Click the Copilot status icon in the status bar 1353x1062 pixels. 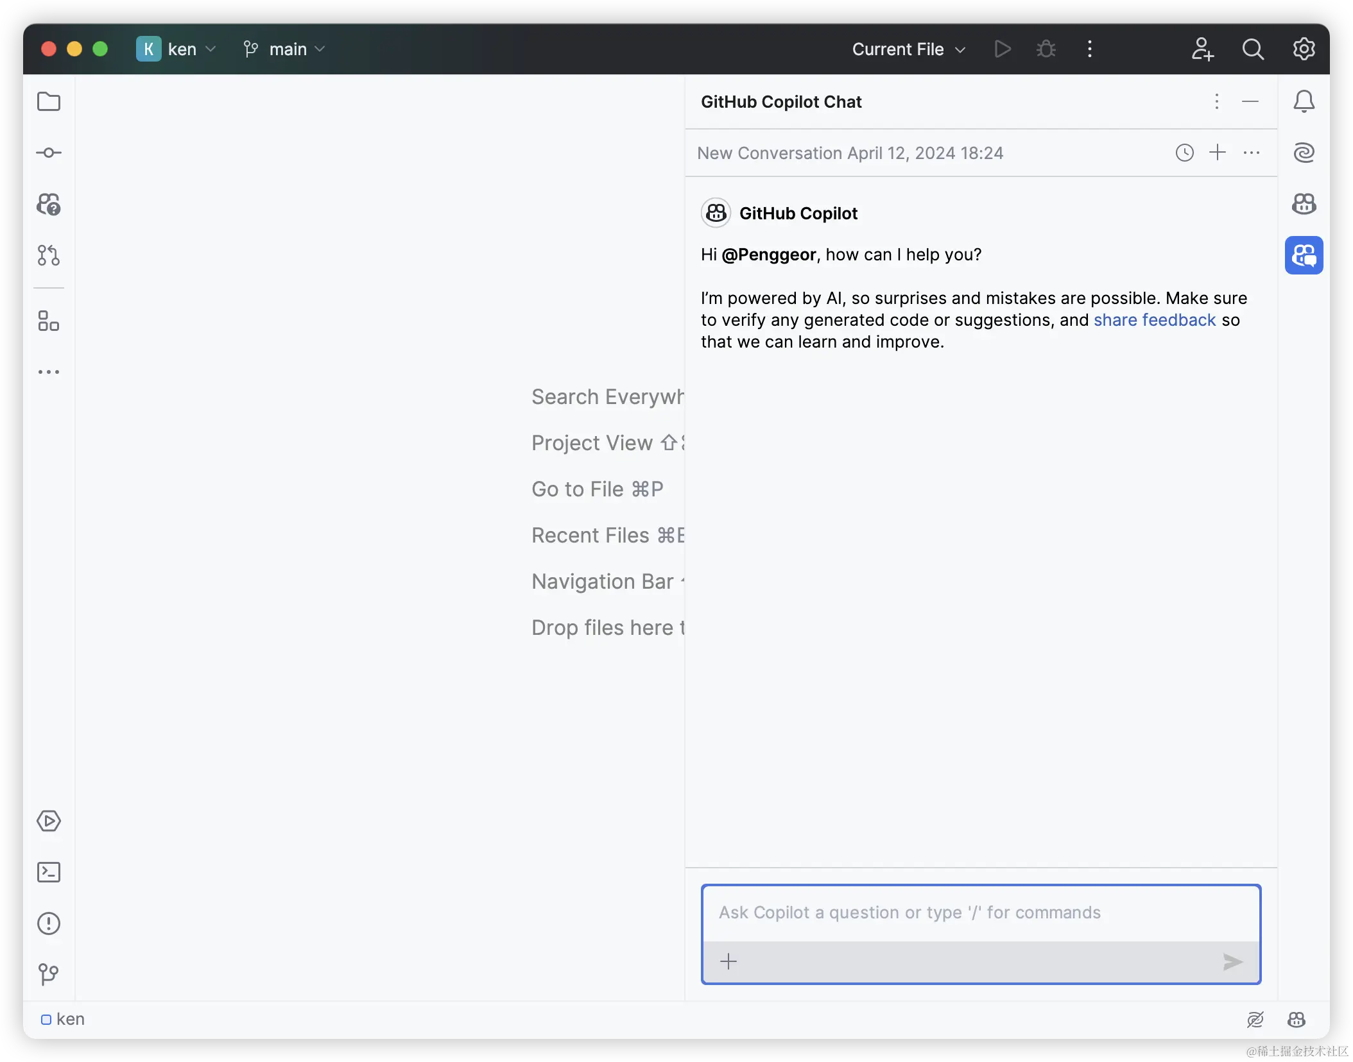(1297, 1020)
